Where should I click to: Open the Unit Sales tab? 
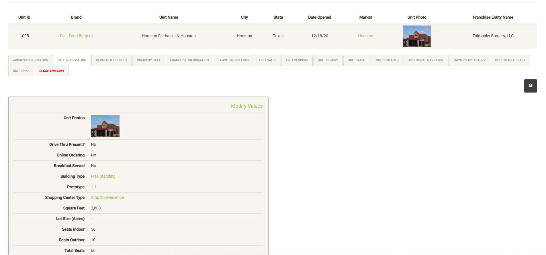point(268,60)
